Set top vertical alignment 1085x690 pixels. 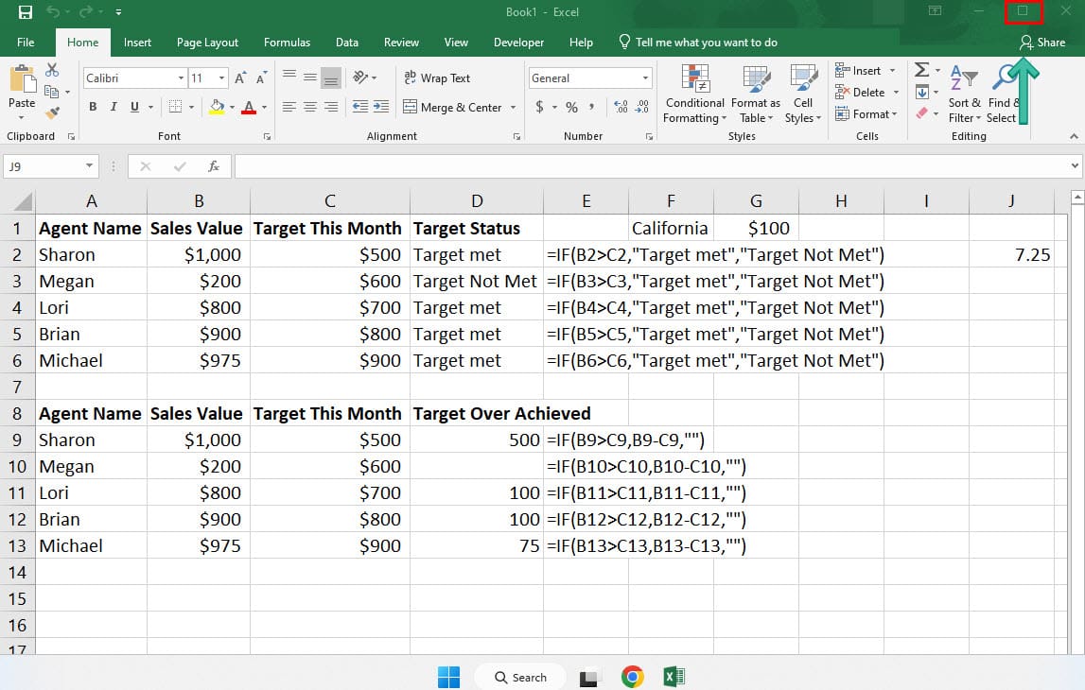click(x=289, y=77)
